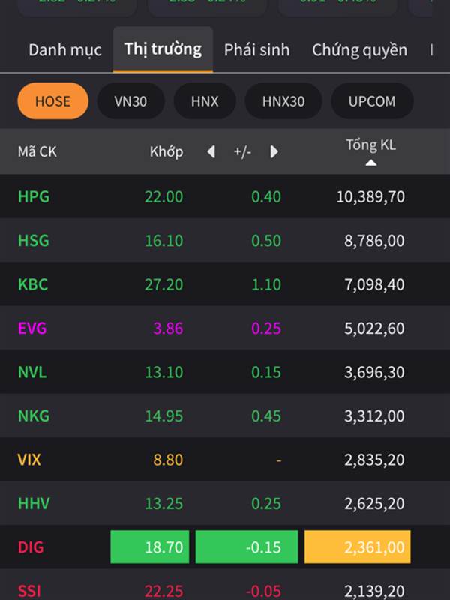This screenshot has height=600, width=450.
Task: Click the orange DIG volume 2,361,00 cell
Action: click(x=357, y=547)
